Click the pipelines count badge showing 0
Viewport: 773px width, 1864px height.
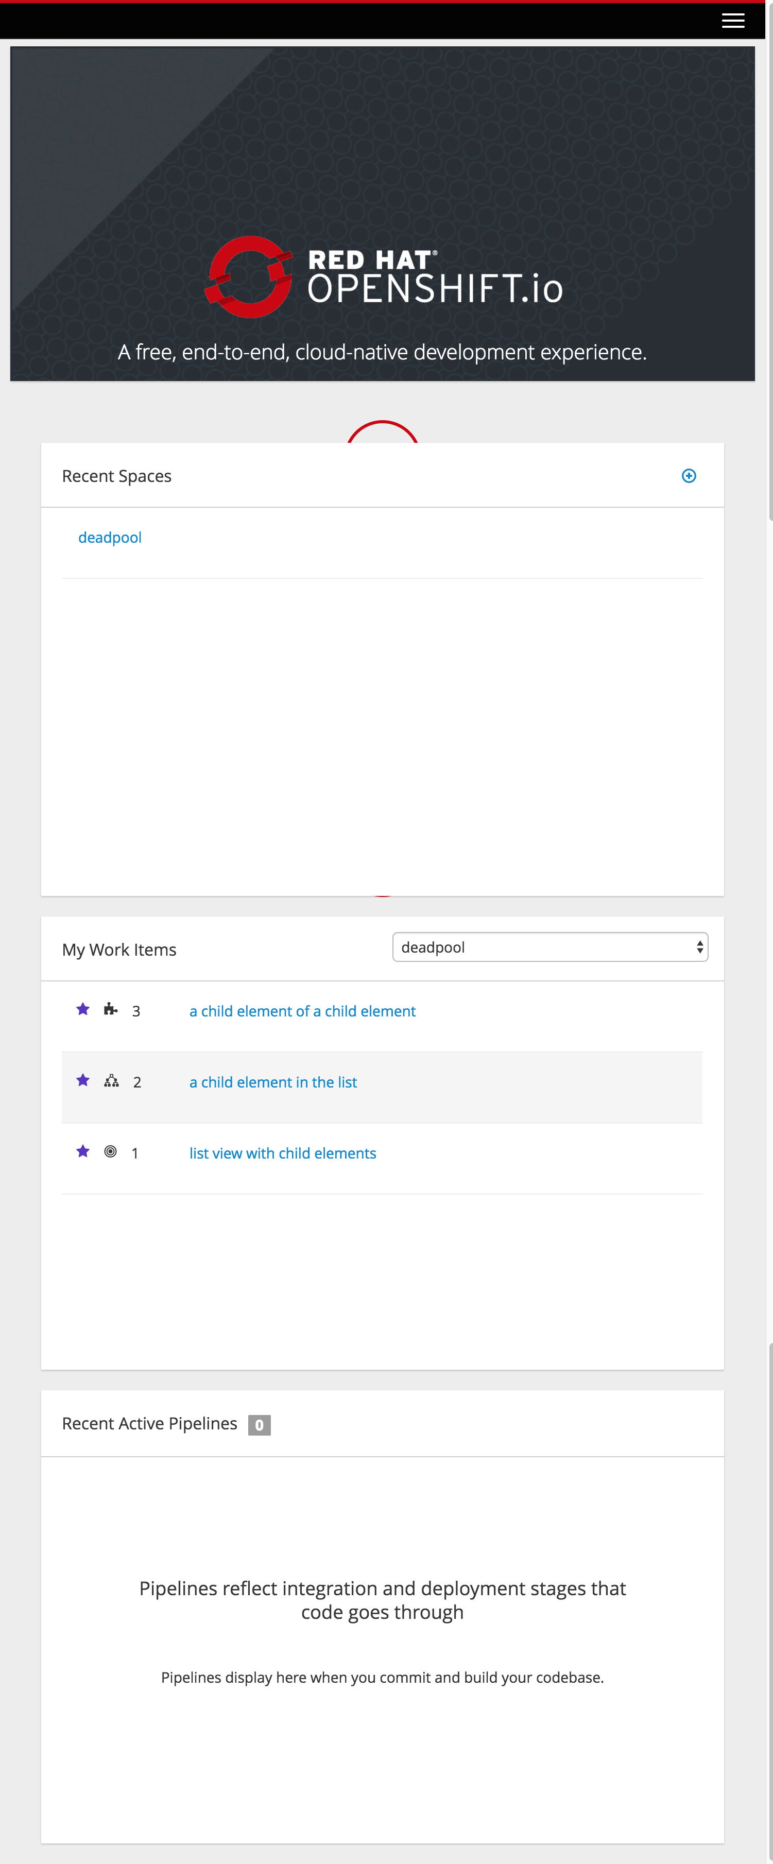[259, 1425]
